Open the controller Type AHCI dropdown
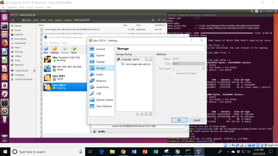 point(189,64)
